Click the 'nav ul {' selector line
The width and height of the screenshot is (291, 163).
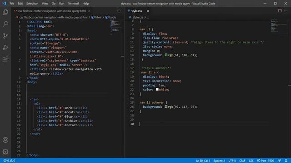(146, 29)
